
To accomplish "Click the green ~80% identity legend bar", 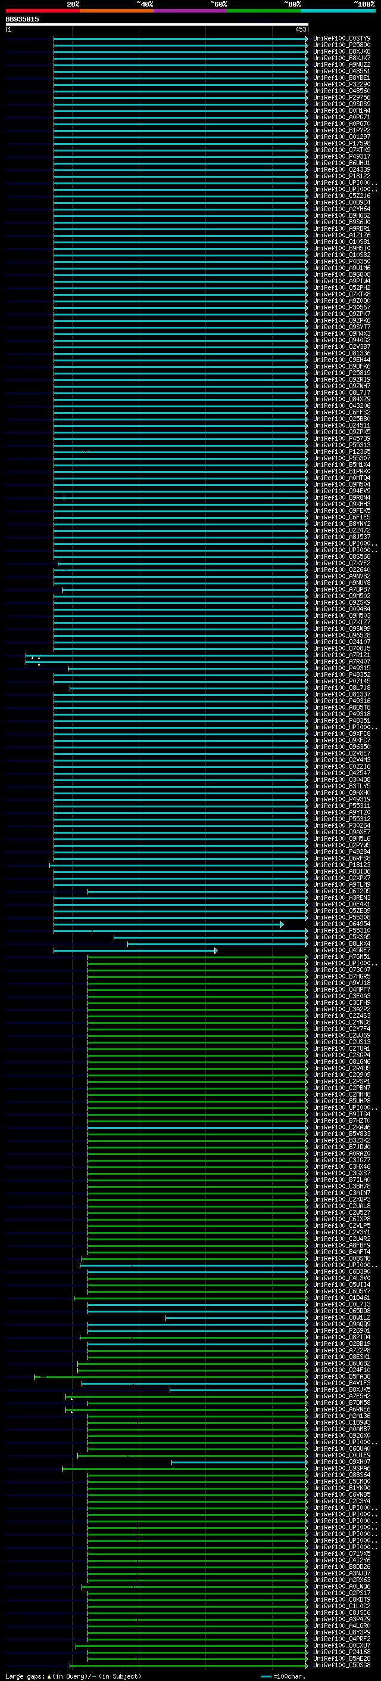I will tap(264, 11).
